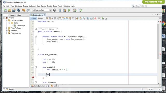Switch to the History view button
The height and width of the screenshot is (93, 166).
40,18
